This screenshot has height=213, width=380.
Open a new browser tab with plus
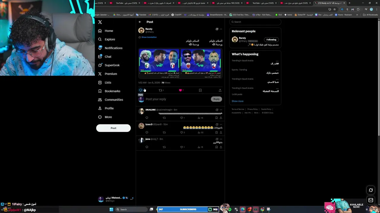(349, 3)
